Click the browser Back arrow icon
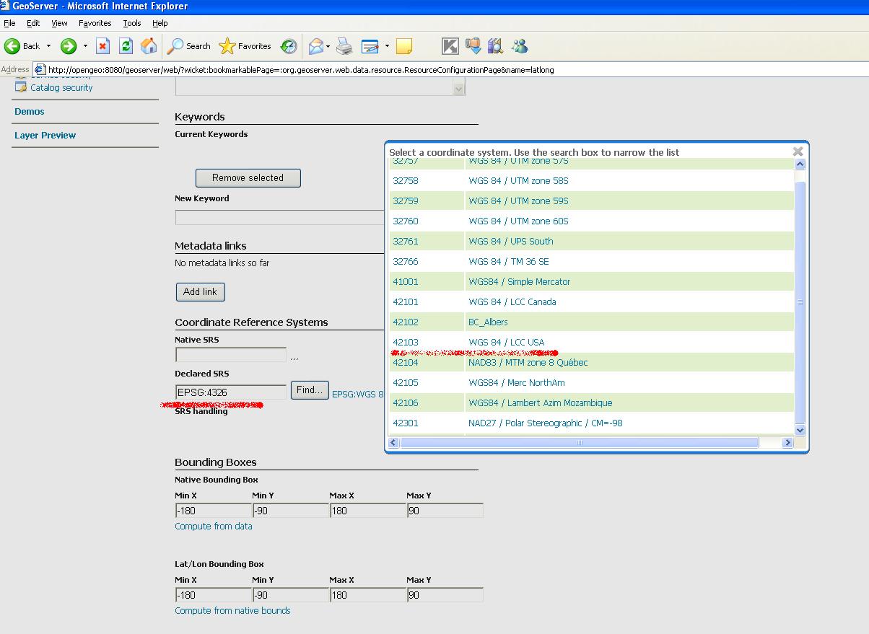Image resolution: width=869 pixels, height=634 pixels. [x=13, y=46]
